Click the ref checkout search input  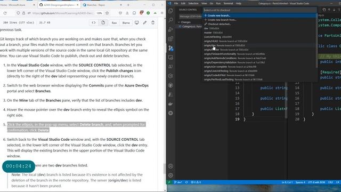[x=259, y=10]
